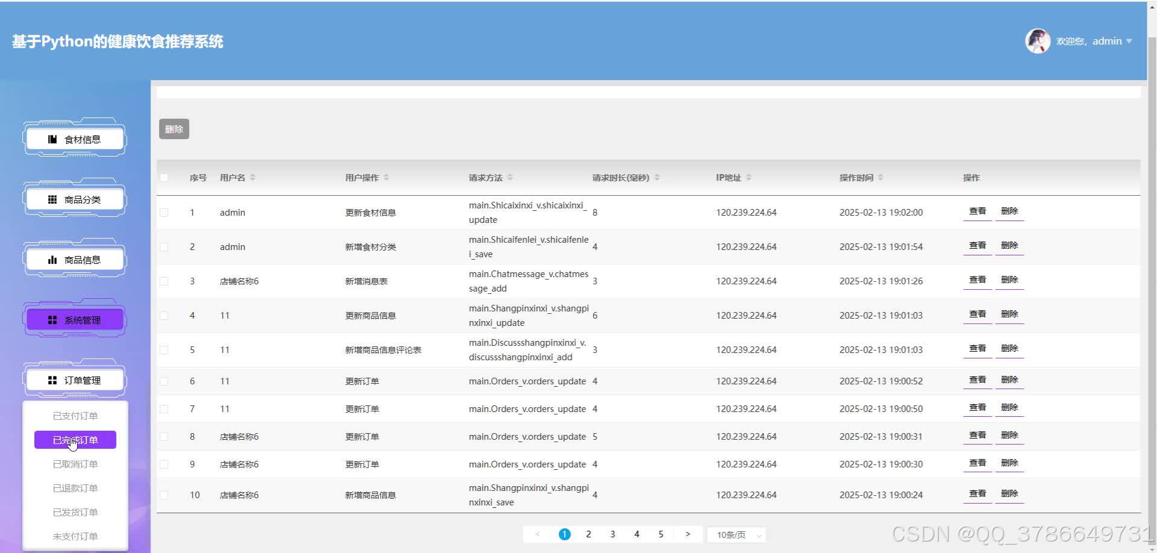
Task: Click the admin user avatar
Action: (1038, 41)
